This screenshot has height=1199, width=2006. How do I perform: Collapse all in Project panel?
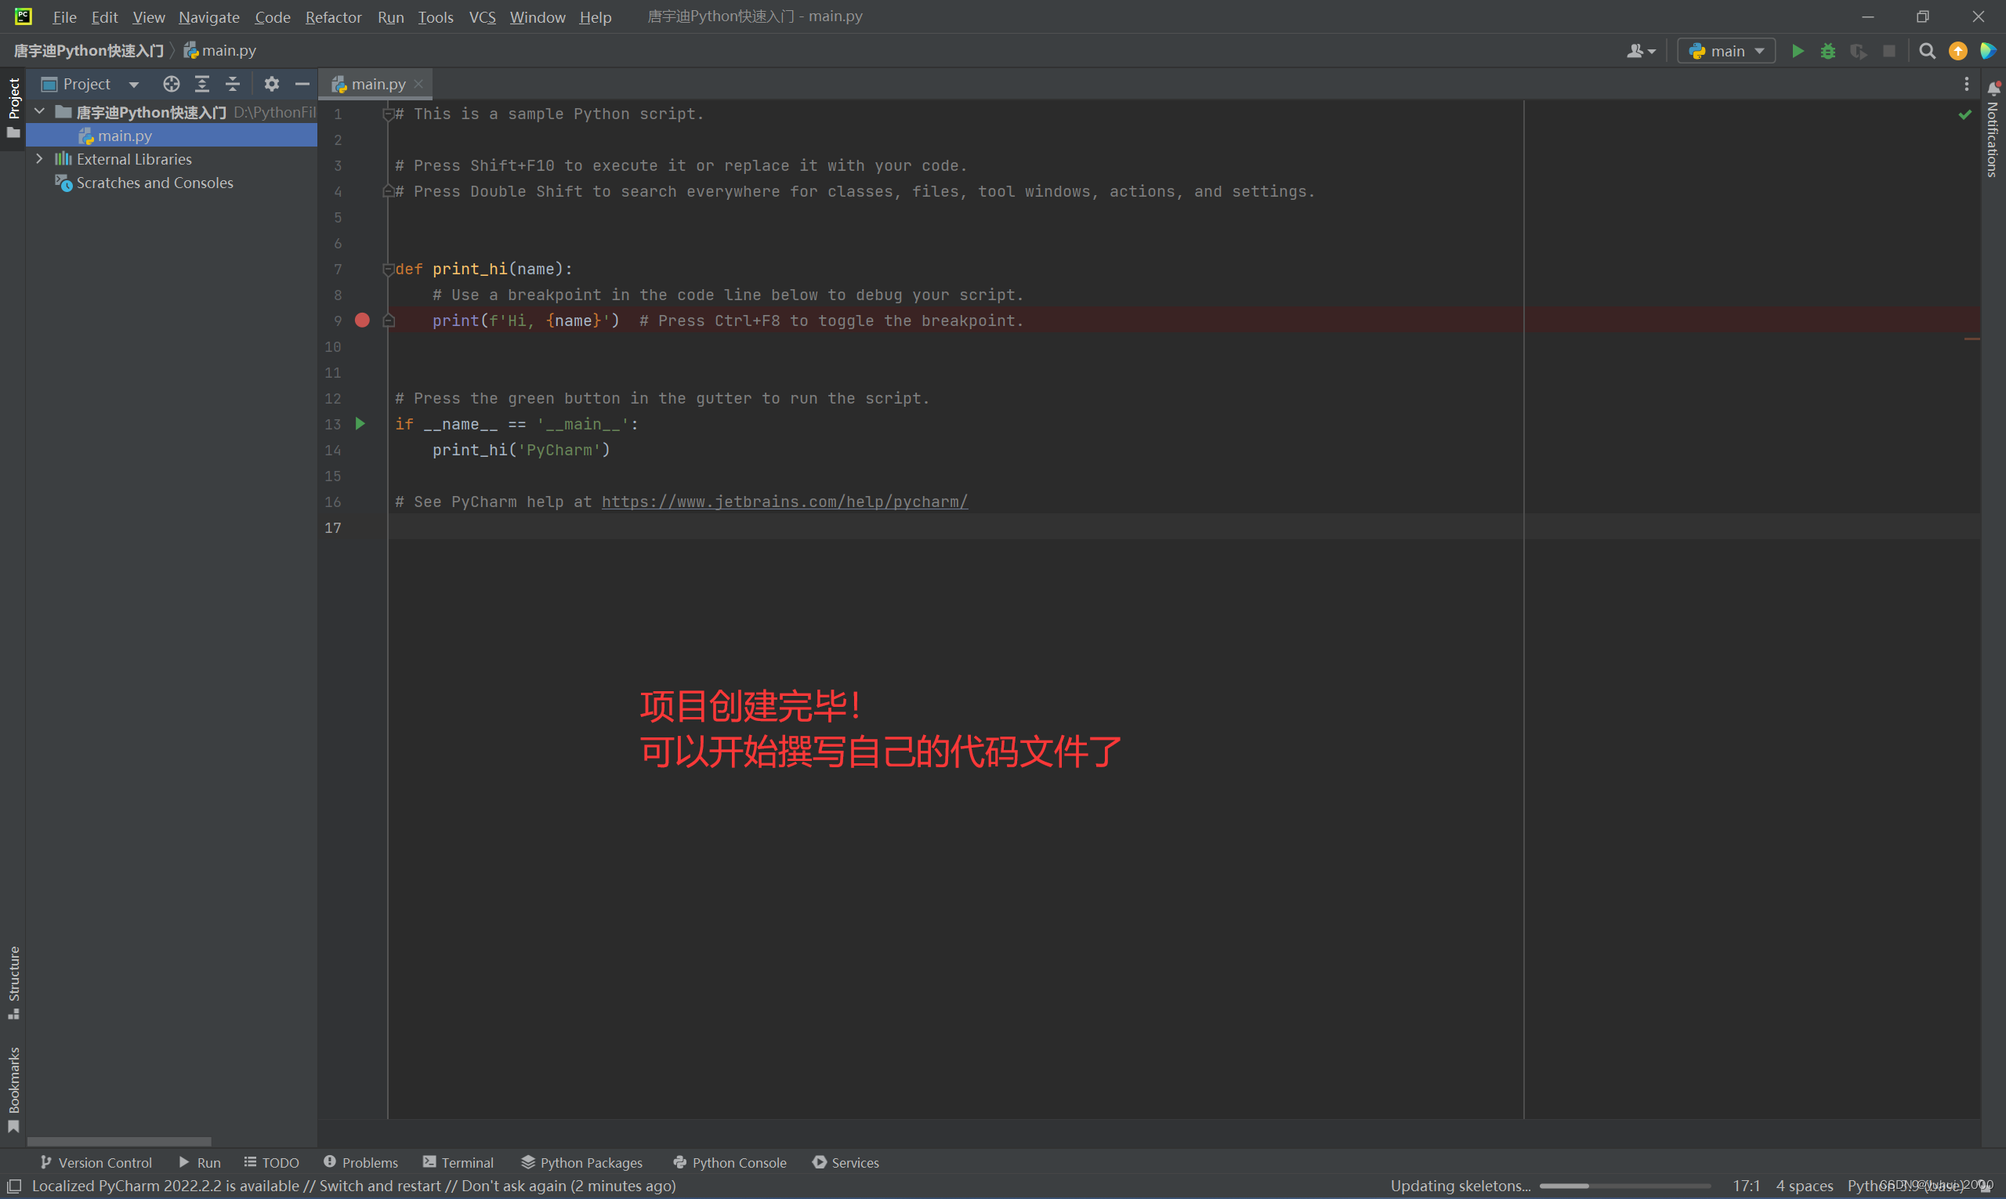[x=233, y=84]
